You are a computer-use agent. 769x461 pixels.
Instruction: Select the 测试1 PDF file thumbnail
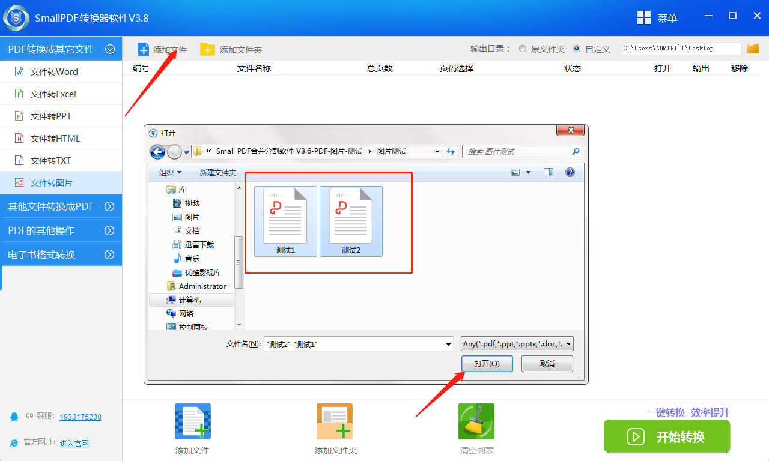(x=285, y=221)
